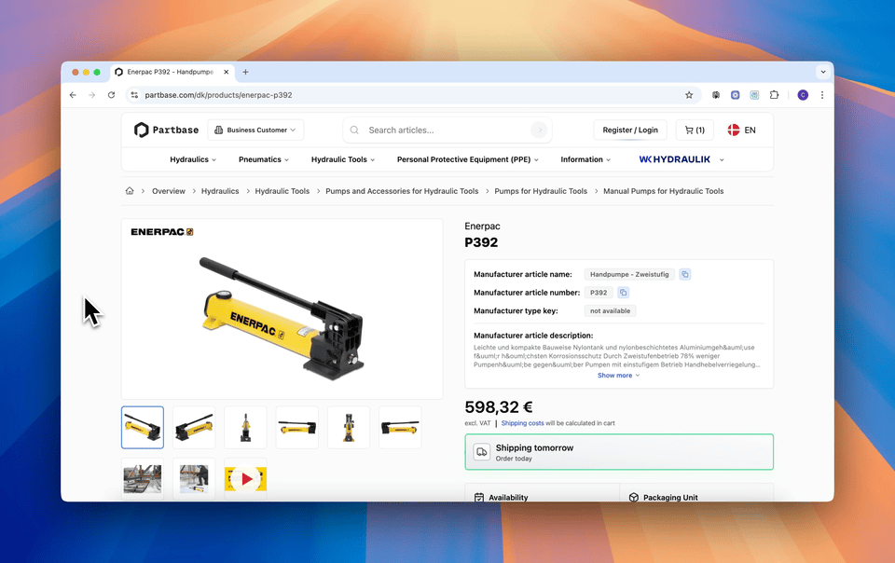Bookmark this page with the star icon
Screen dimensions: 895x563
[689, 95]
